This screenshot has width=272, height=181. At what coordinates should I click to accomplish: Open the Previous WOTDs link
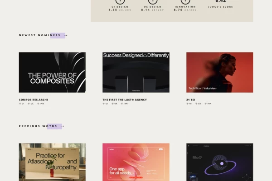coord(38,126)
